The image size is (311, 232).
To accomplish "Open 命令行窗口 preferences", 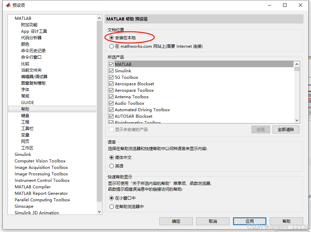I will click(x=31, y=57).
